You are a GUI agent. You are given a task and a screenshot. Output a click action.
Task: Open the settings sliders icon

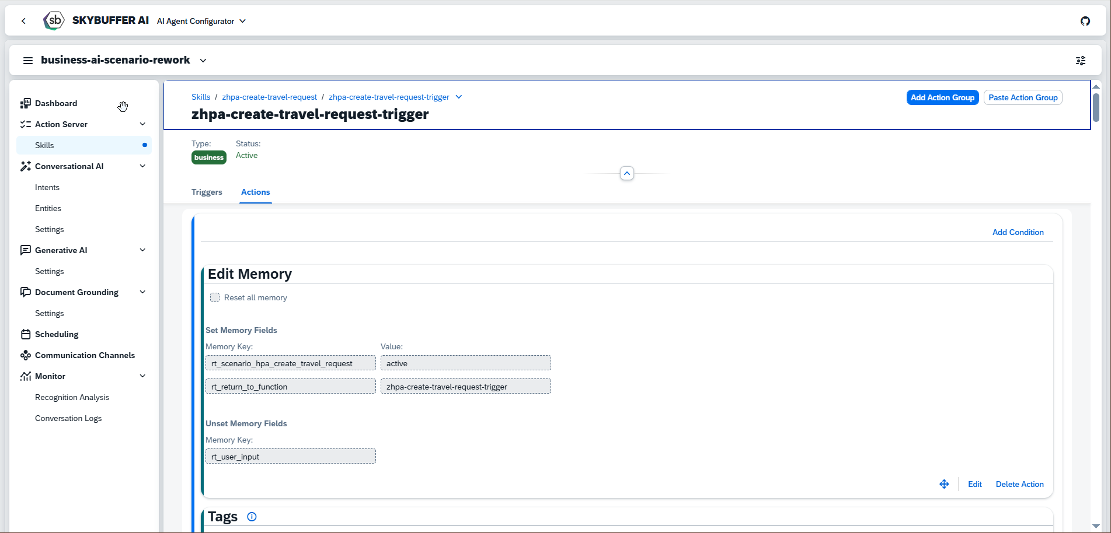click(x=1081, y=61)
